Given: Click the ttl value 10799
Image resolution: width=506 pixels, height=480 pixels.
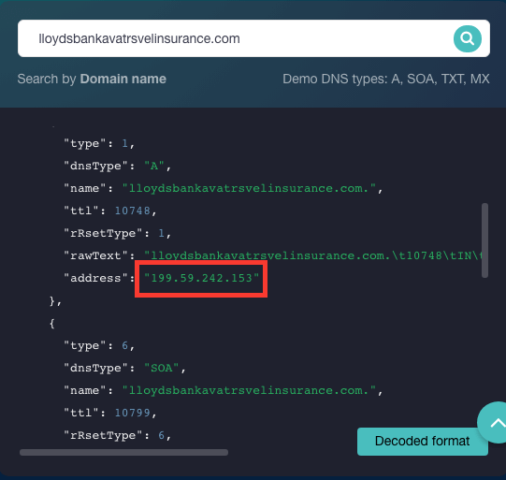Looking at the screenshot, I should click(133, 413).
